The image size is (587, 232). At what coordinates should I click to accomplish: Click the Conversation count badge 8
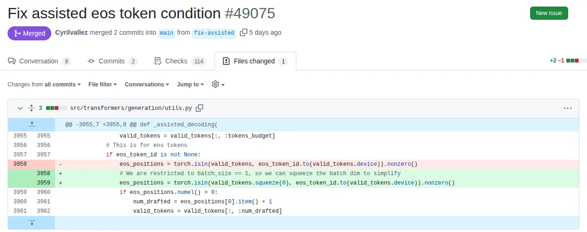coord(66,61)
